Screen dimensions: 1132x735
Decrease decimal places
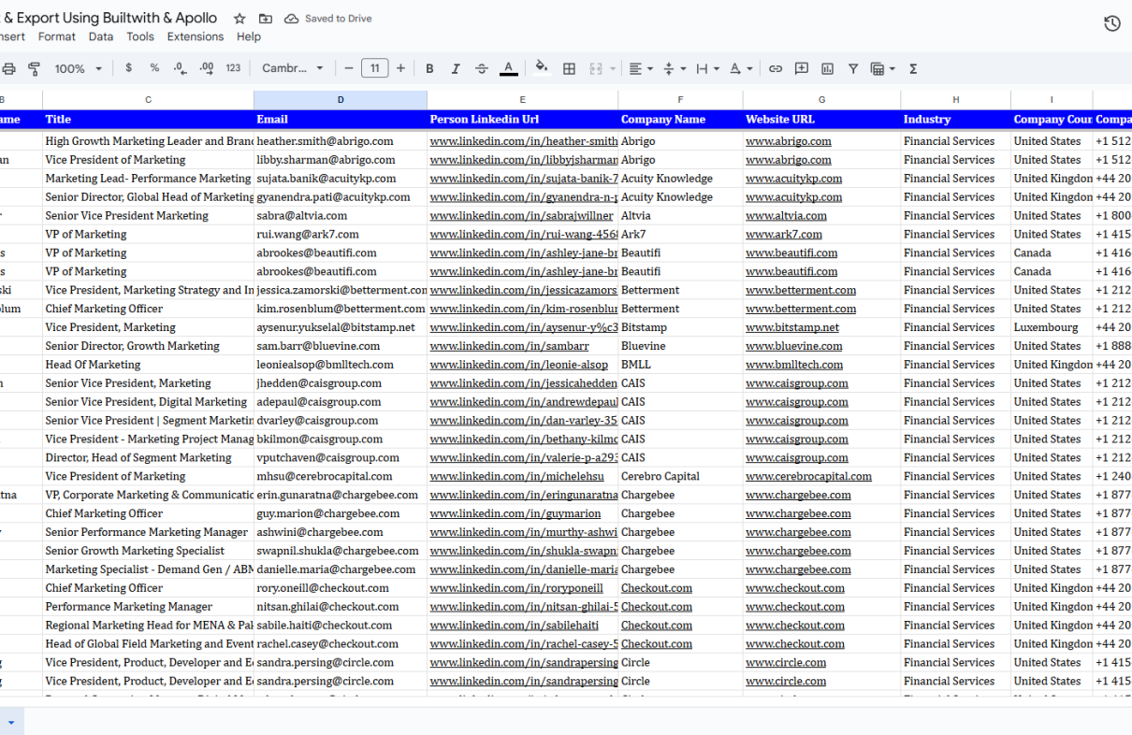coord(181,68)
